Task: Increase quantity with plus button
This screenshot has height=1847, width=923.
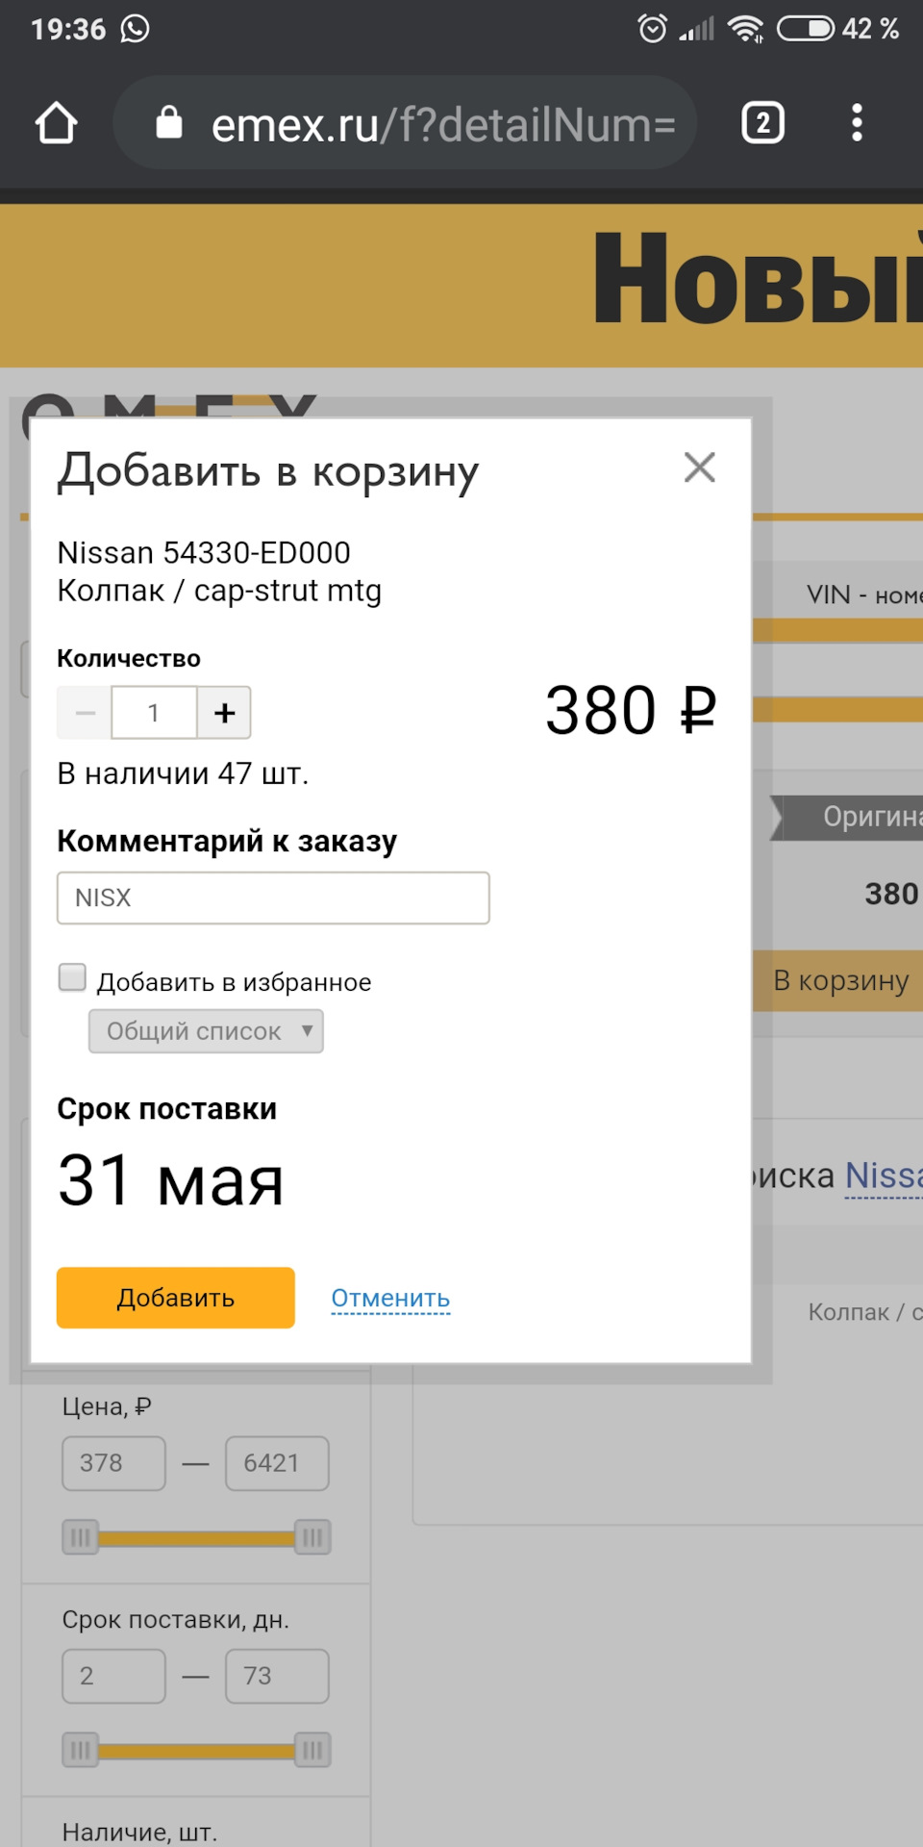Action: pyautogui.click(x=224, y=713)
